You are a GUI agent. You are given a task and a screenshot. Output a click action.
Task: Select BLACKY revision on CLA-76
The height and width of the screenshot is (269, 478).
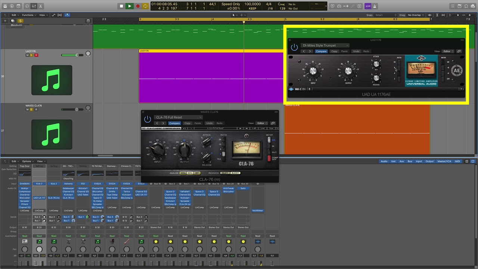pyautogui.click(x=235, y=173)
